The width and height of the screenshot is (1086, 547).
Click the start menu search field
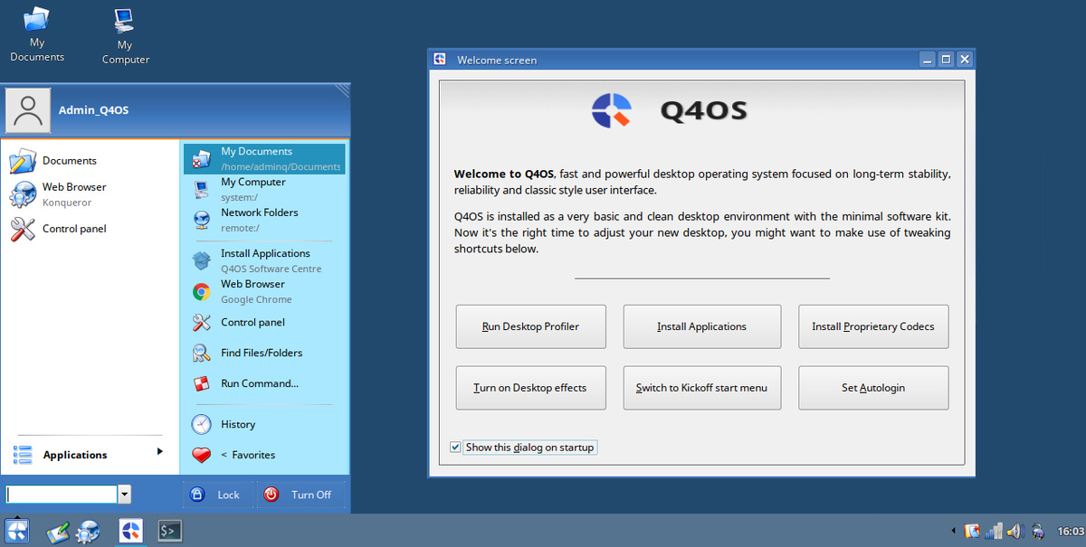pos(62,495)
